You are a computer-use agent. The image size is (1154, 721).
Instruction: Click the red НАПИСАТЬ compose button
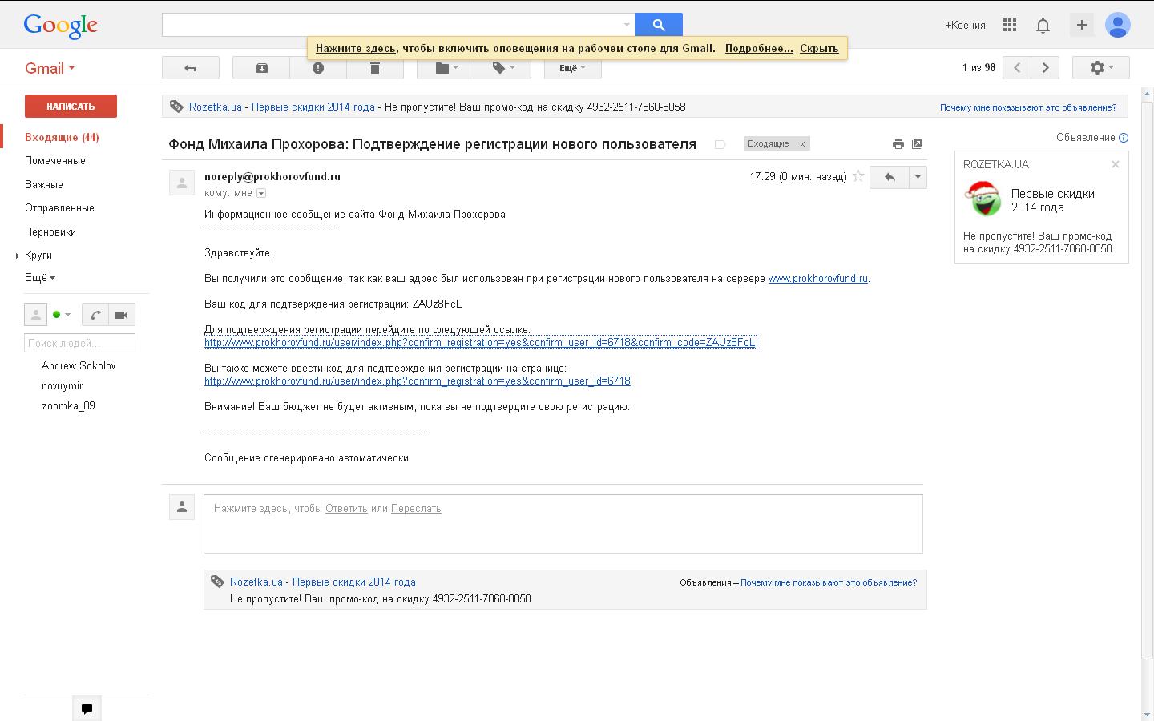(71, 106)
